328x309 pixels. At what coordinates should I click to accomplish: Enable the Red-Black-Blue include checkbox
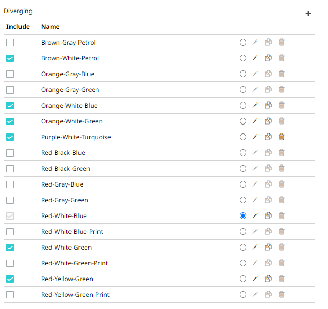tap(10, 153)
